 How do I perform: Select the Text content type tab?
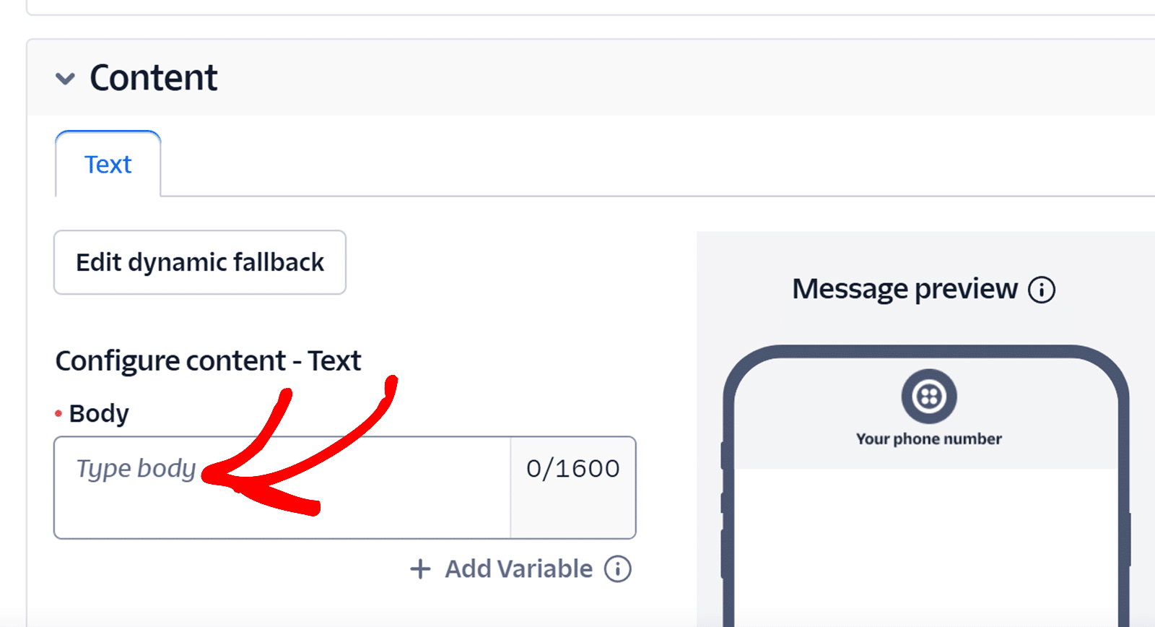tap(108, 165)
